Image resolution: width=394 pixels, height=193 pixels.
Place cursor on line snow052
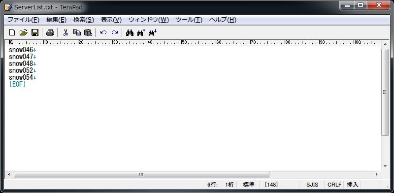coord(21,70)
